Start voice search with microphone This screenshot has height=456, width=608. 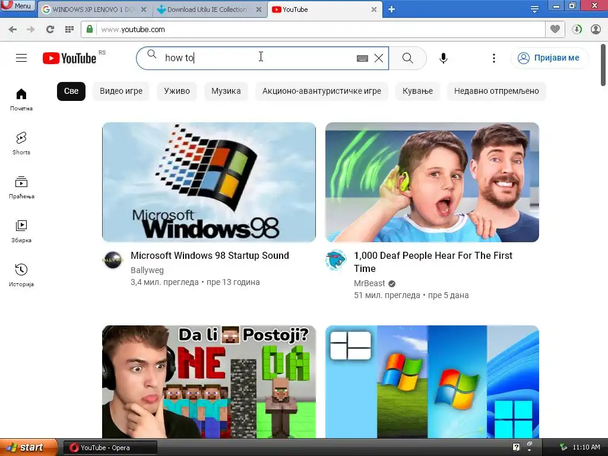[444, 58]
